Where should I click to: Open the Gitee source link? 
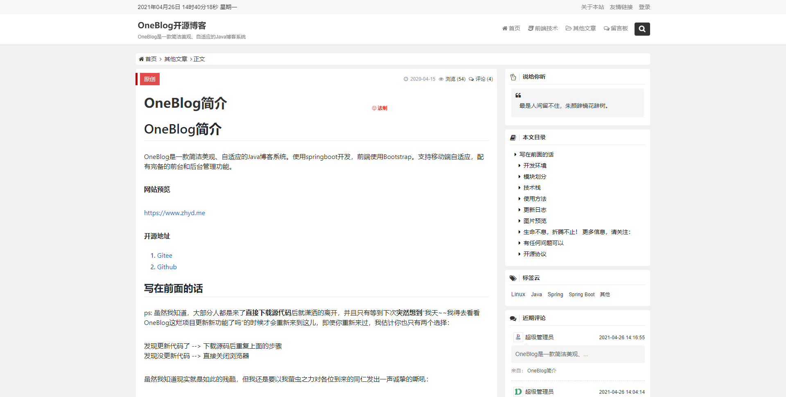(x=165, y=255)
